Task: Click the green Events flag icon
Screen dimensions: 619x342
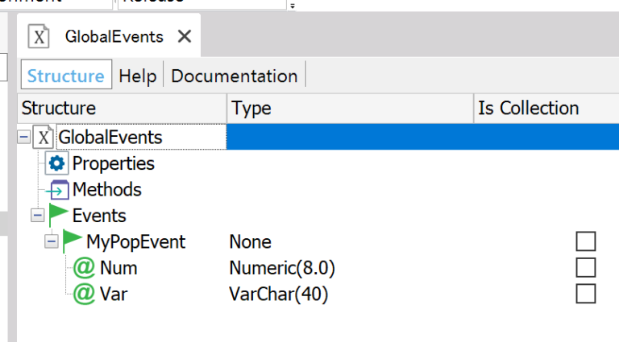Action: (x=58, y=216)
